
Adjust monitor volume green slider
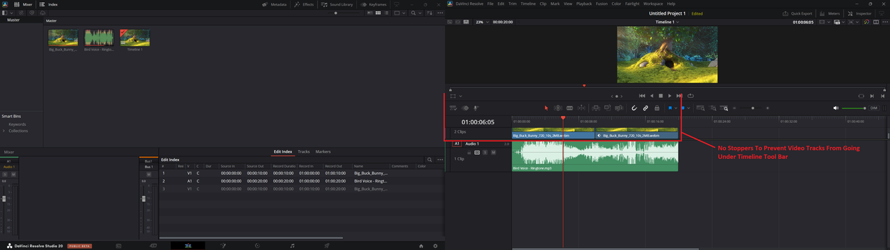coord(853,108)
